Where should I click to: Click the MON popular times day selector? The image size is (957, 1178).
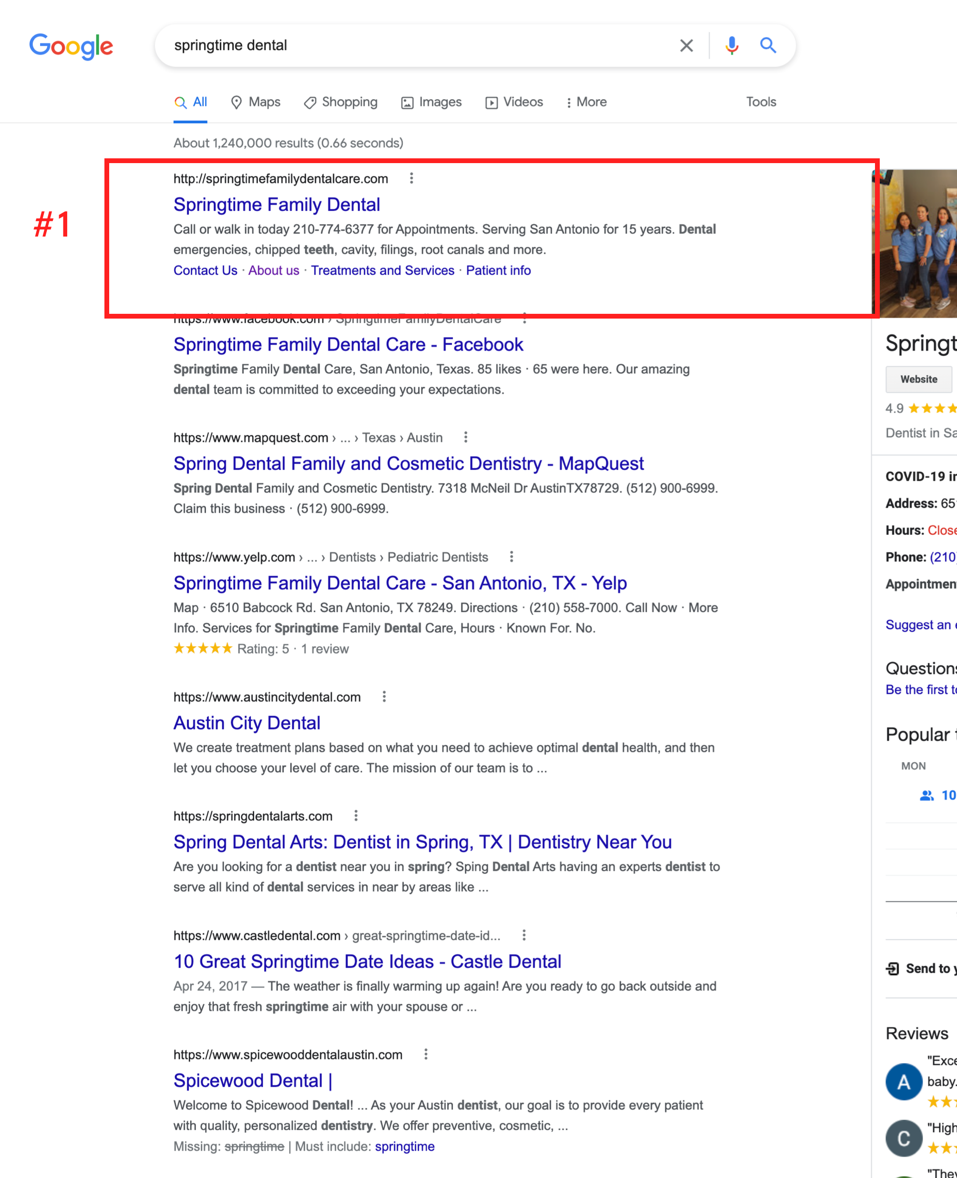(x=913, y=765)
